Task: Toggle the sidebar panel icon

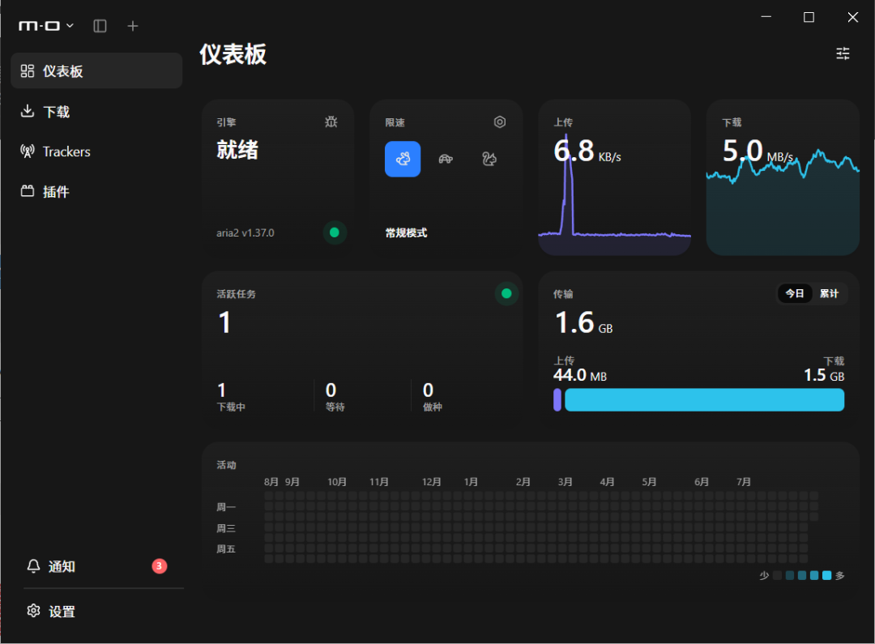Action: [x=100, y=26]
